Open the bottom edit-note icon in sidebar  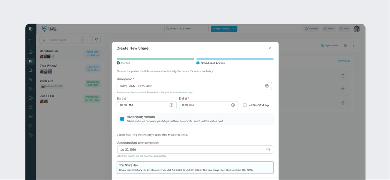tap(31, 135)
